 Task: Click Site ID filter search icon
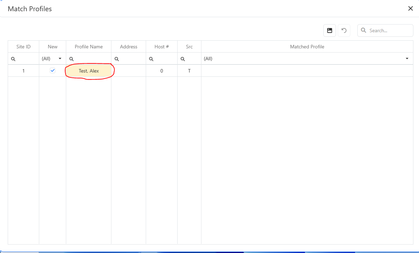[13, 59]
